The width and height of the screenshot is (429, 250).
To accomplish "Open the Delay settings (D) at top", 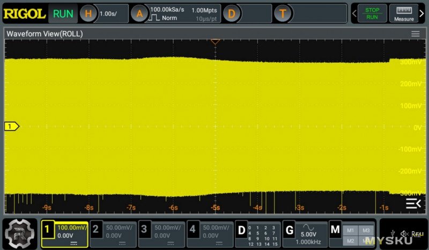I will point(232,13).
